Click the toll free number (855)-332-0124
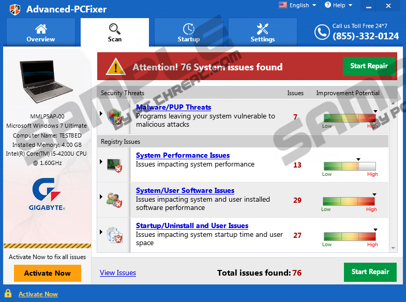The height and width of the screenshot is (302, 406). (366, 36)
